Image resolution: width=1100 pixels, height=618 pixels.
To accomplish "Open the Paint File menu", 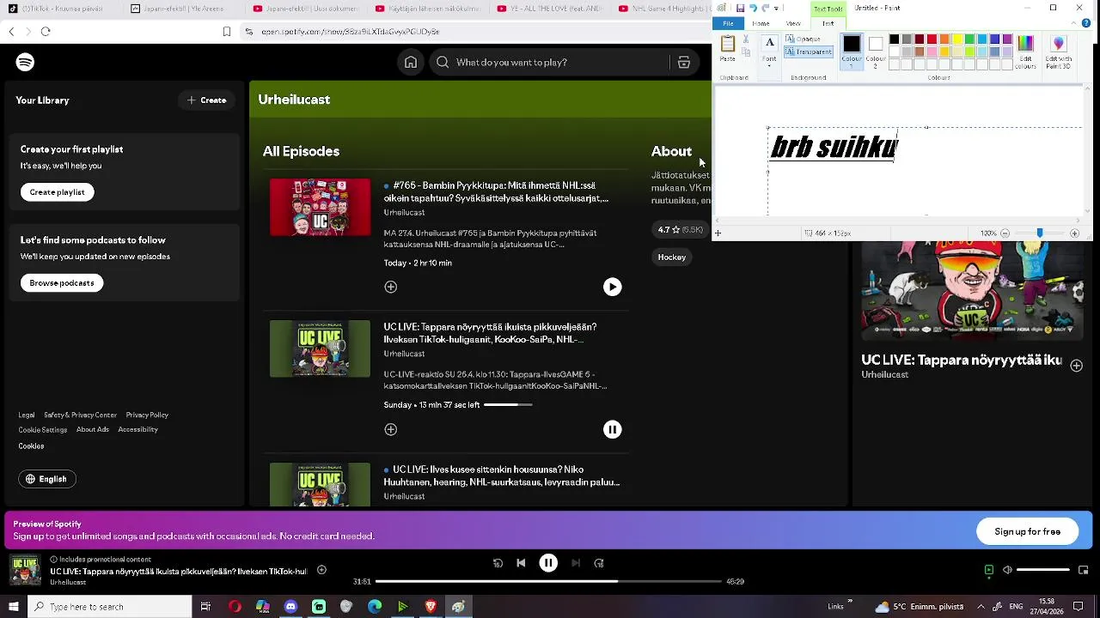I will [x=728, y=23].
